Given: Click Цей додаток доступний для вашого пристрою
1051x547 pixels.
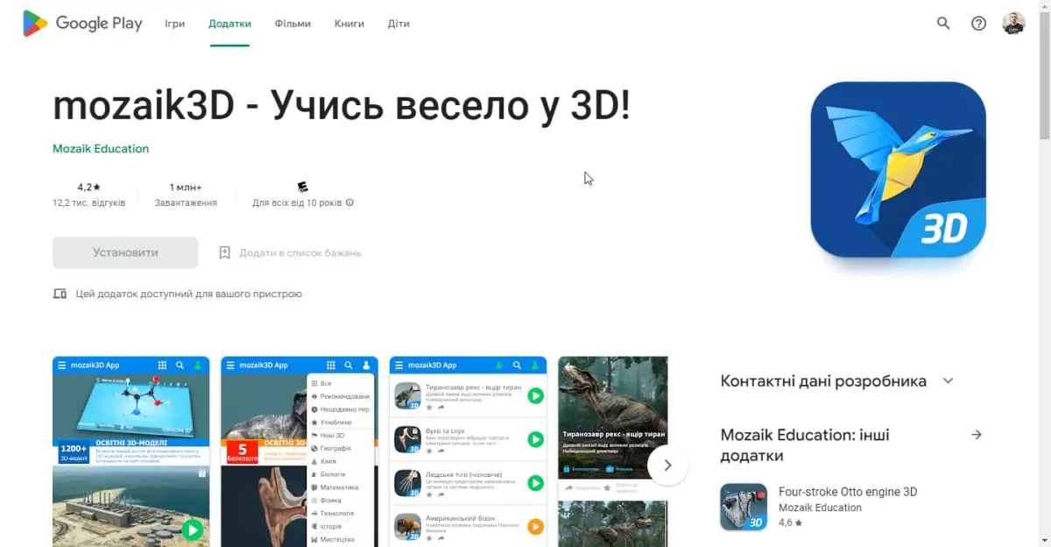Looking at the screenshot, I should (189, 294).
